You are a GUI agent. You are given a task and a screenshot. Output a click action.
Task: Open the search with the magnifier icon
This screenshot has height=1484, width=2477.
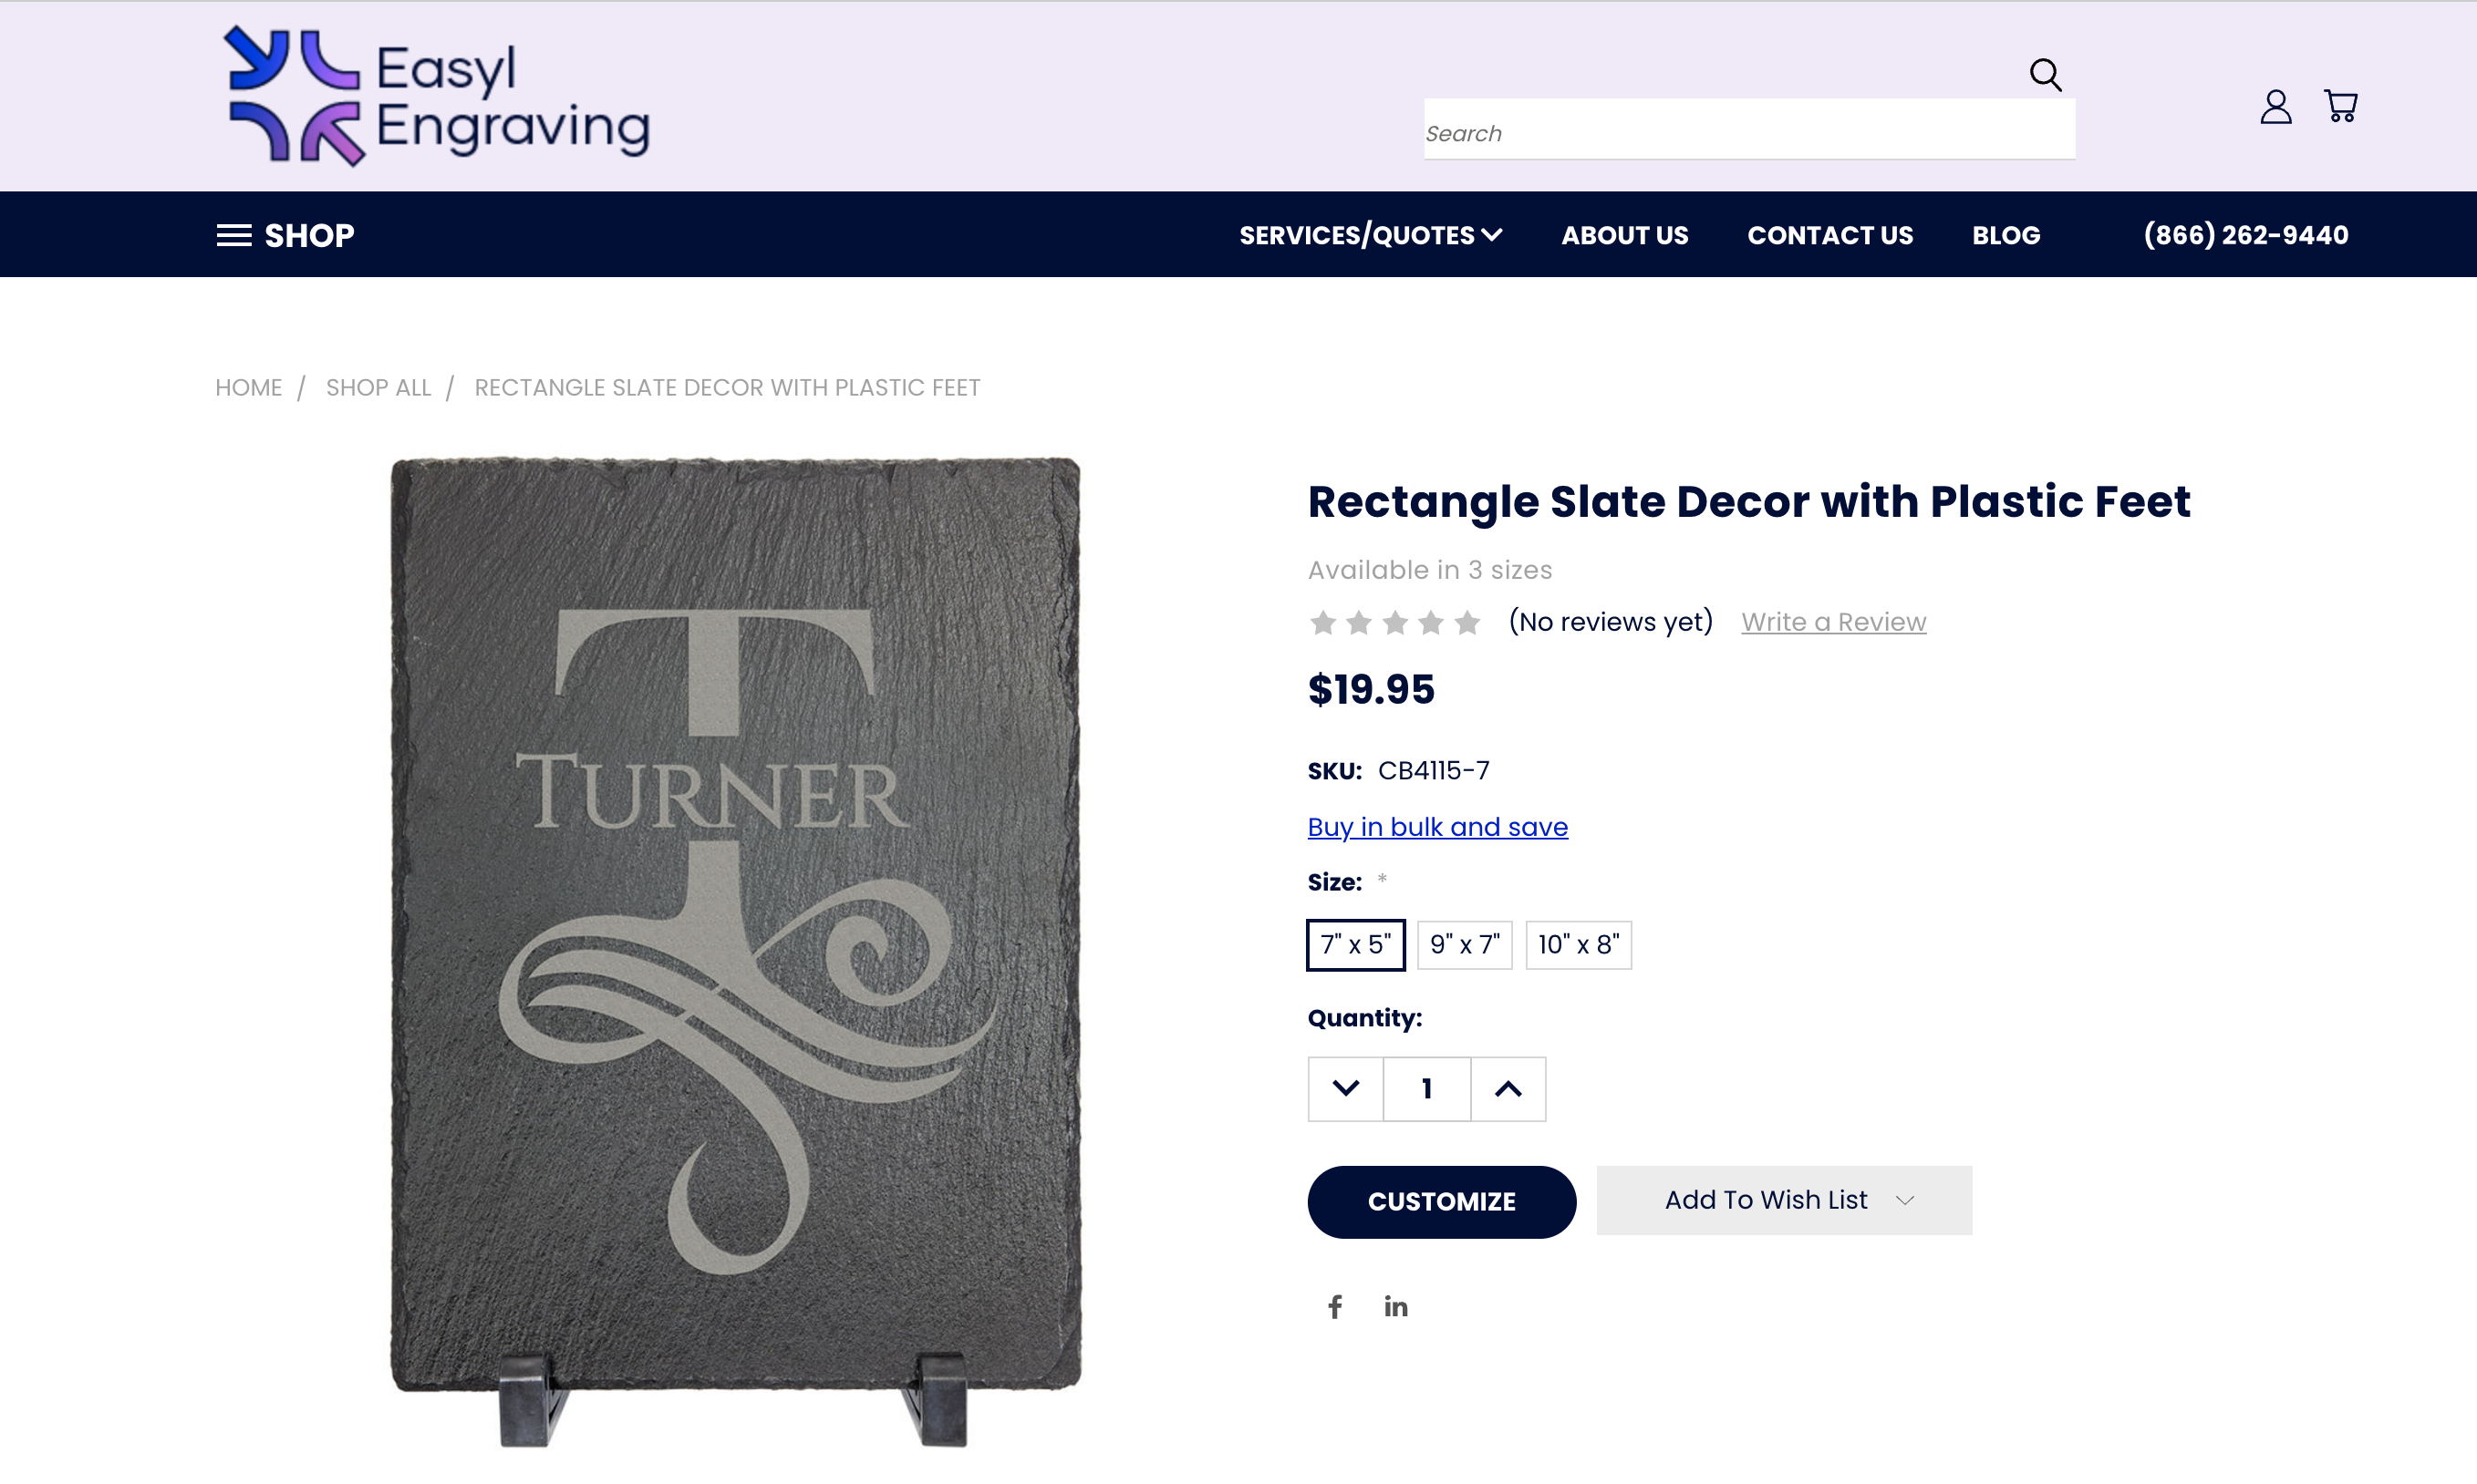(2047, 74)
